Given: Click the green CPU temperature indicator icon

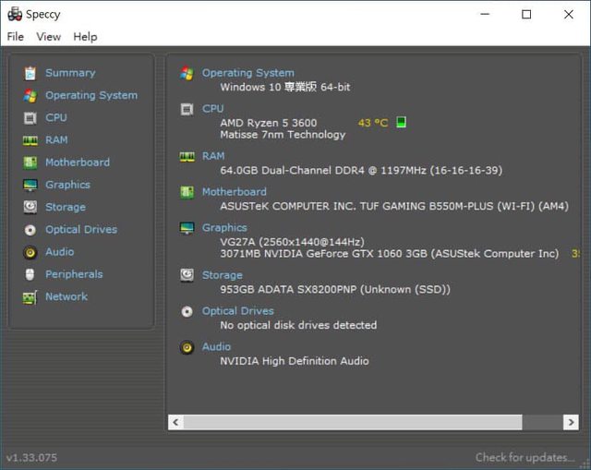Looking at the screenshot, I should [x=401, y=122].
